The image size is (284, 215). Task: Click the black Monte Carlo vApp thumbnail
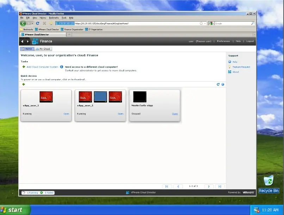tap(140, 97)
